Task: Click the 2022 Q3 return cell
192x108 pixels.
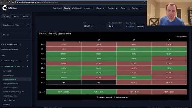Action: [134, 49]
